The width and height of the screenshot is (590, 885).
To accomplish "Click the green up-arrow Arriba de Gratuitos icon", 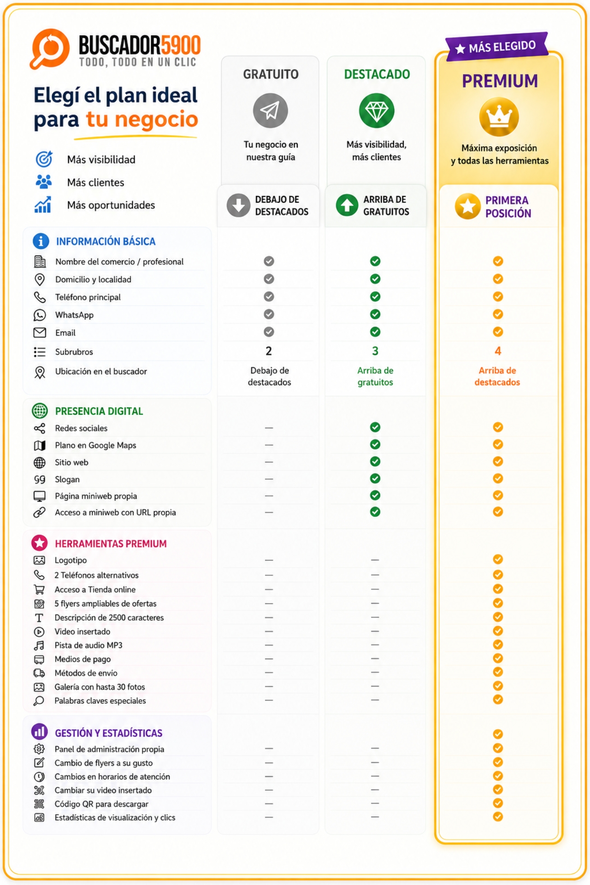I will (347, 206).
